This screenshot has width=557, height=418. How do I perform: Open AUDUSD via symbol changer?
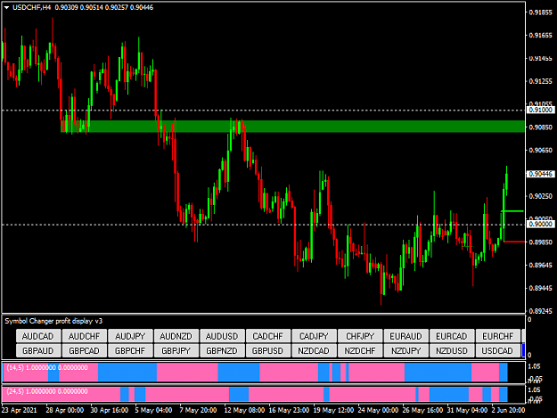(x=222, y=336)
